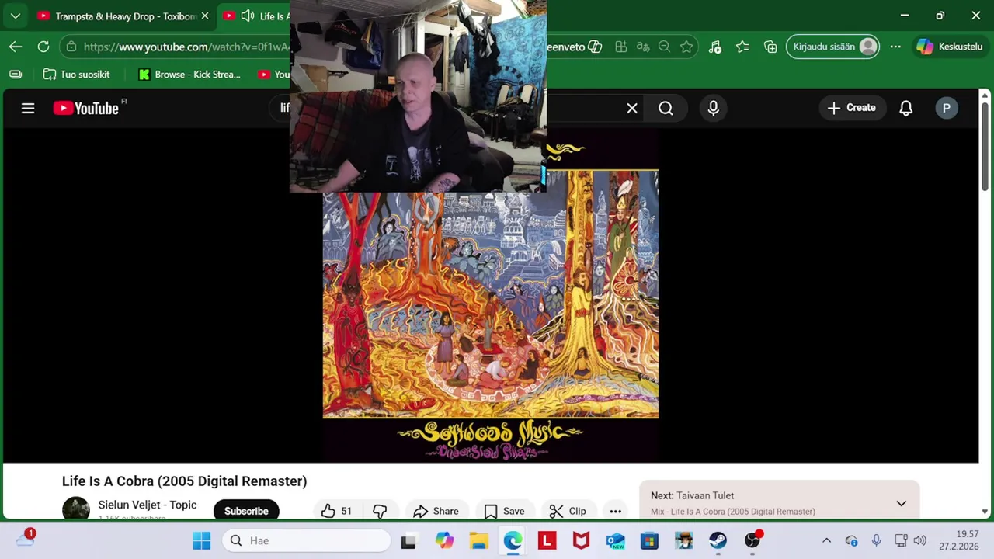The image size is (994, 559).
Task: Create a clip with the Clip button
Action: (x=568, y=511)
